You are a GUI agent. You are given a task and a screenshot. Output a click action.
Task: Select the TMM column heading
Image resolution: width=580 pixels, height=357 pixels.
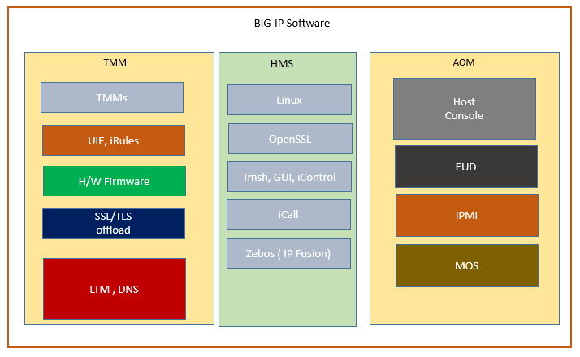[115, 62]
